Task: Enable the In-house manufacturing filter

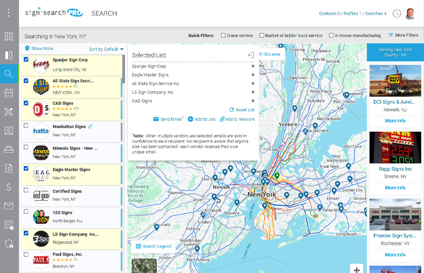Action: (x=331, y=35)
